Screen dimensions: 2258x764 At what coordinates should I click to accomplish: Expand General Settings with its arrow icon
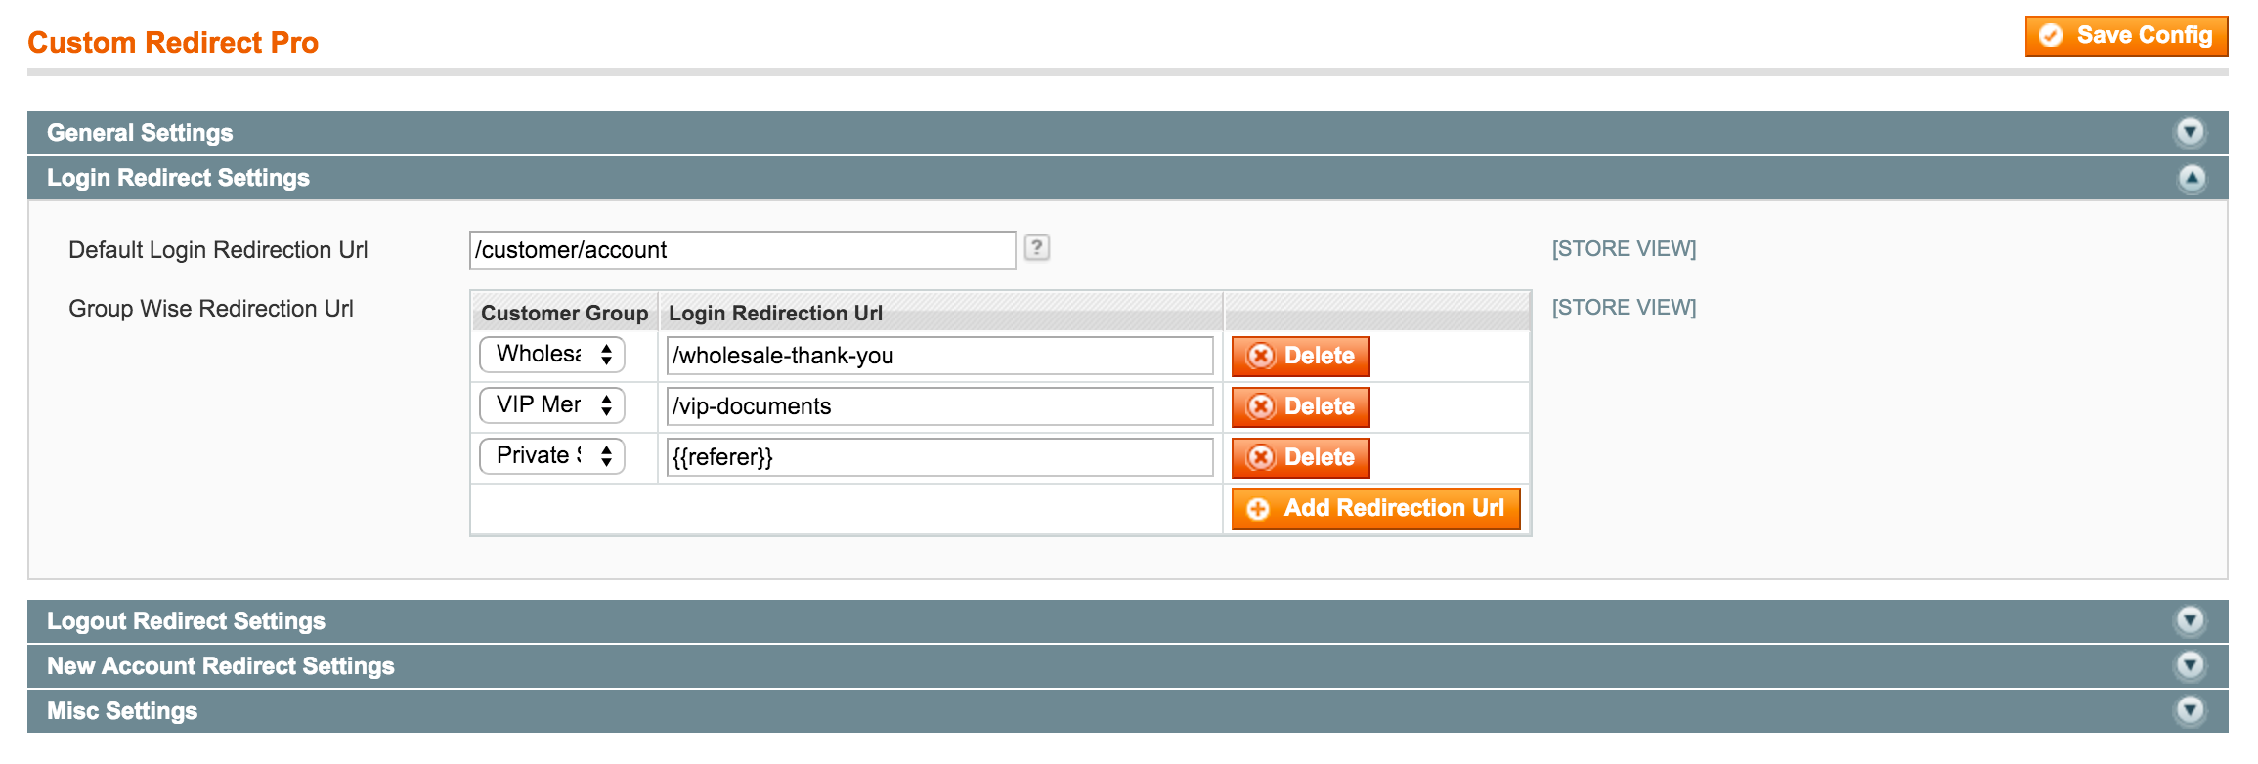tap(2191, 132)
